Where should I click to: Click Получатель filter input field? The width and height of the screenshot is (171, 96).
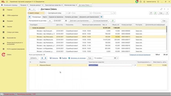click(102, 13)
